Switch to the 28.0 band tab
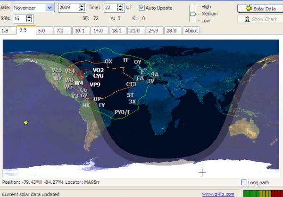 click(172, 31)
